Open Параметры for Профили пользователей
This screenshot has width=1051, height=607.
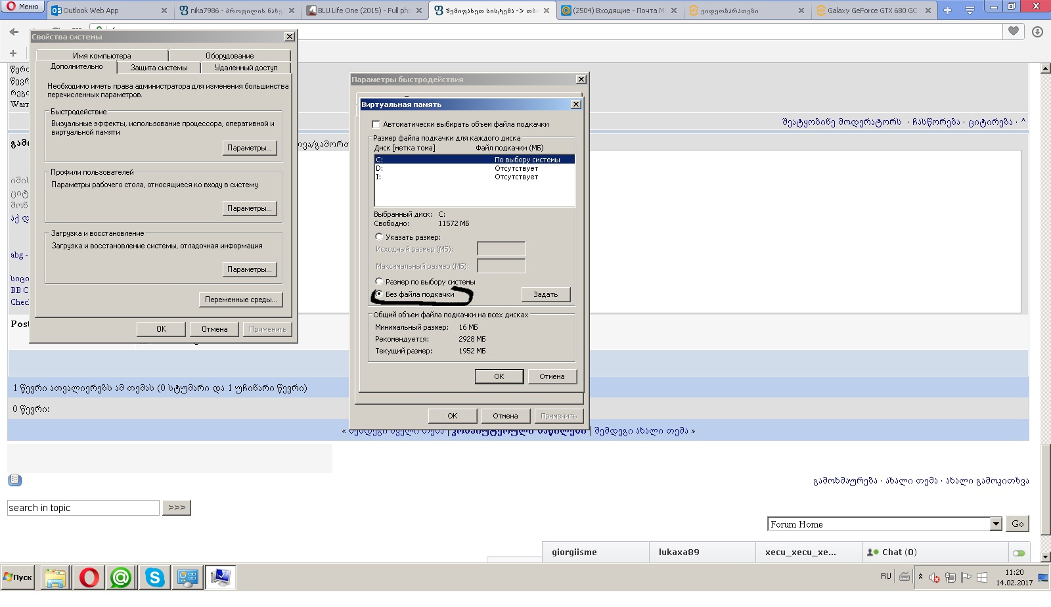250,208
